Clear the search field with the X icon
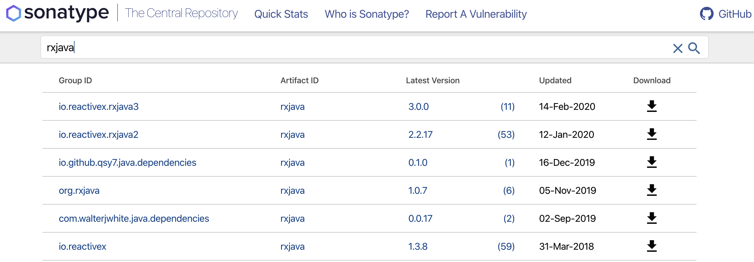 click(x=677, y=48)
